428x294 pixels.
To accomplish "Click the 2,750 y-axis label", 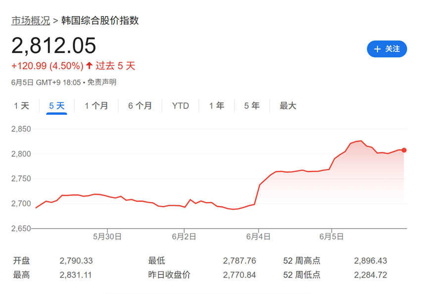I will (x=21, y=179).
